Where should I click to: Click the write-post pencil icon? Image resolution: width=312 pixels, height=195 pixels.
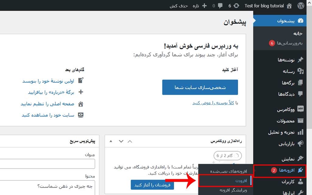tap(80, 80)
